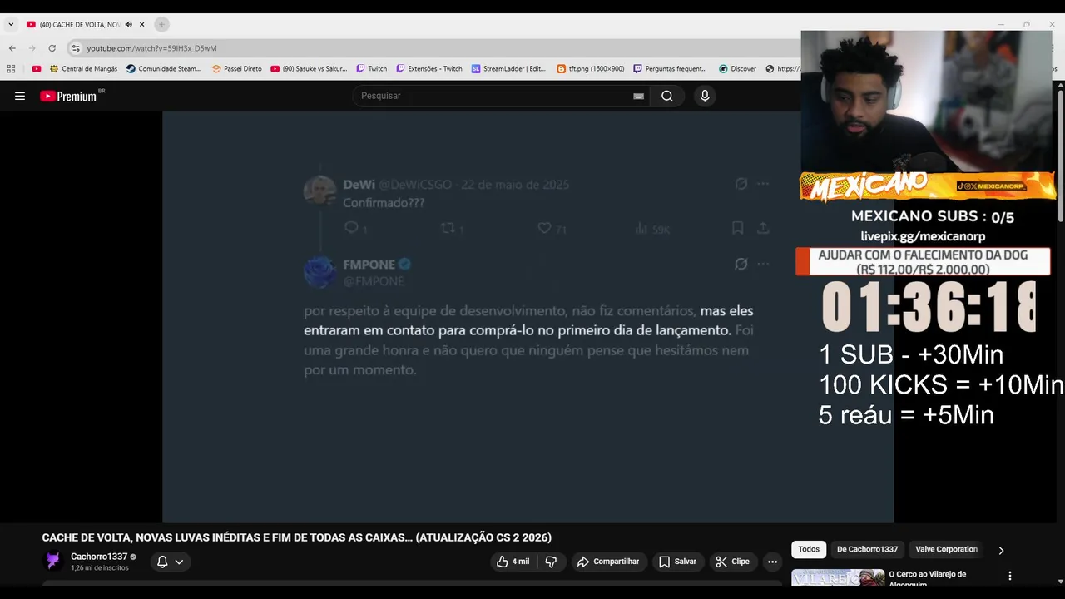The width and height of the screenshot is (1065, 599).
Task: Open more actions three-dot button
Action: (x=772, y=562)
